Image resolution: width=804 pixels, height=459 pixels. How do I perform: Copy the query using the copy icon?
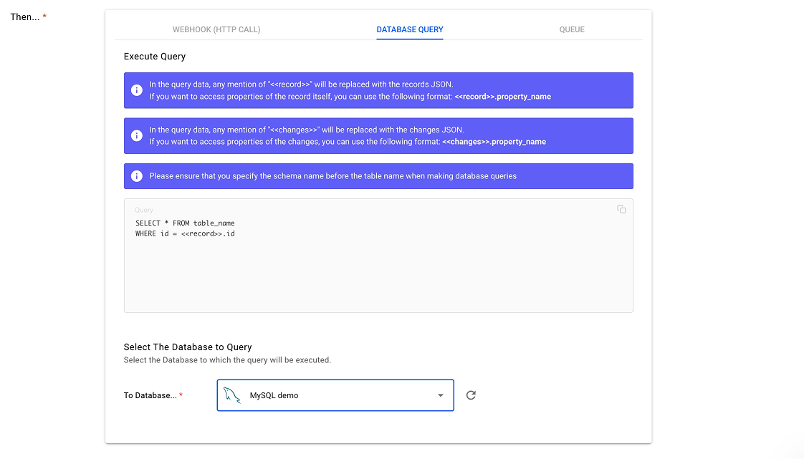(x=621, y=209)
